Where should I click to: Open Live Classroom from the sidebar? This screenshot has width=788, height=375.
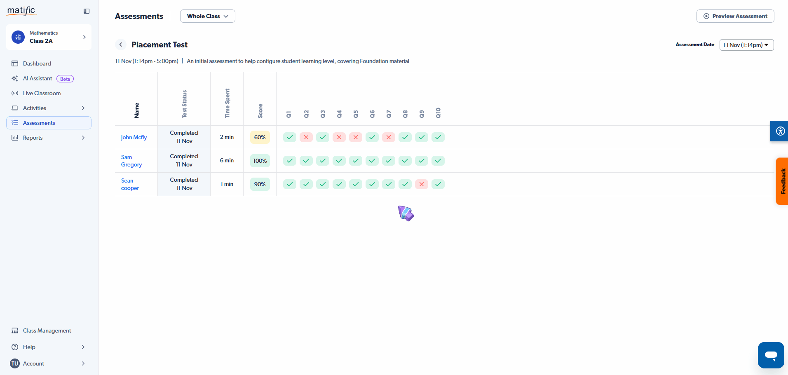pos(41,93)
